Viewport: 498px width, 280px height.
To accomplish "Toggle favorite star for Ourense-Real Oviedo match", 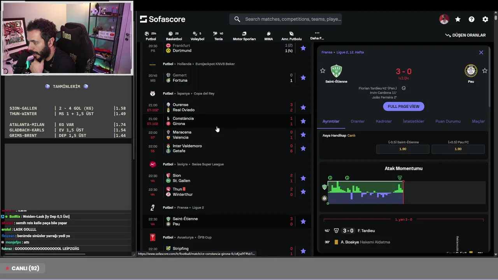I will (303, 107).
